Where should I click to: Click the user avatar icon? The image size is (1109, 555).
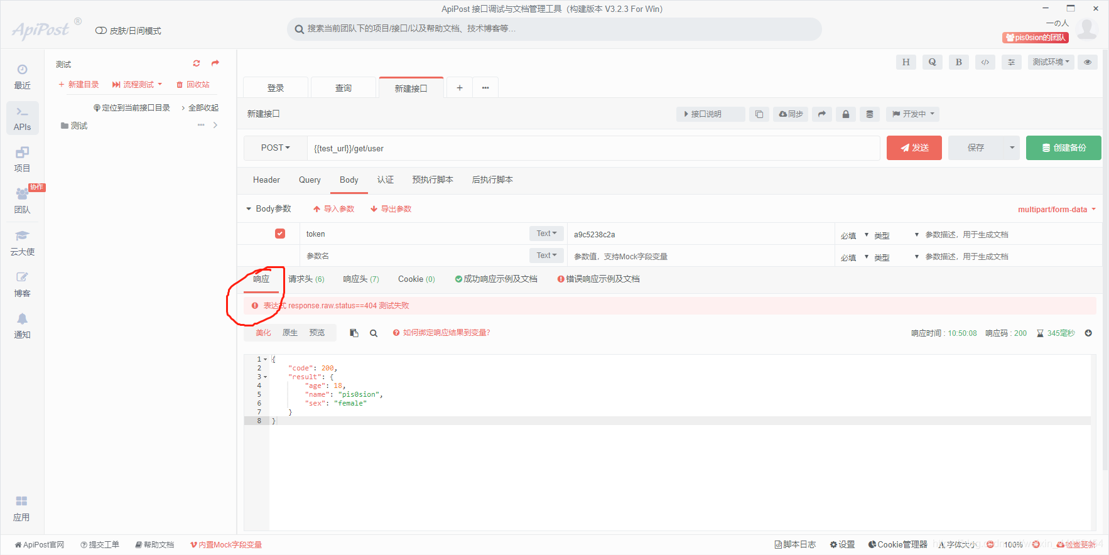click(1087, 29)
